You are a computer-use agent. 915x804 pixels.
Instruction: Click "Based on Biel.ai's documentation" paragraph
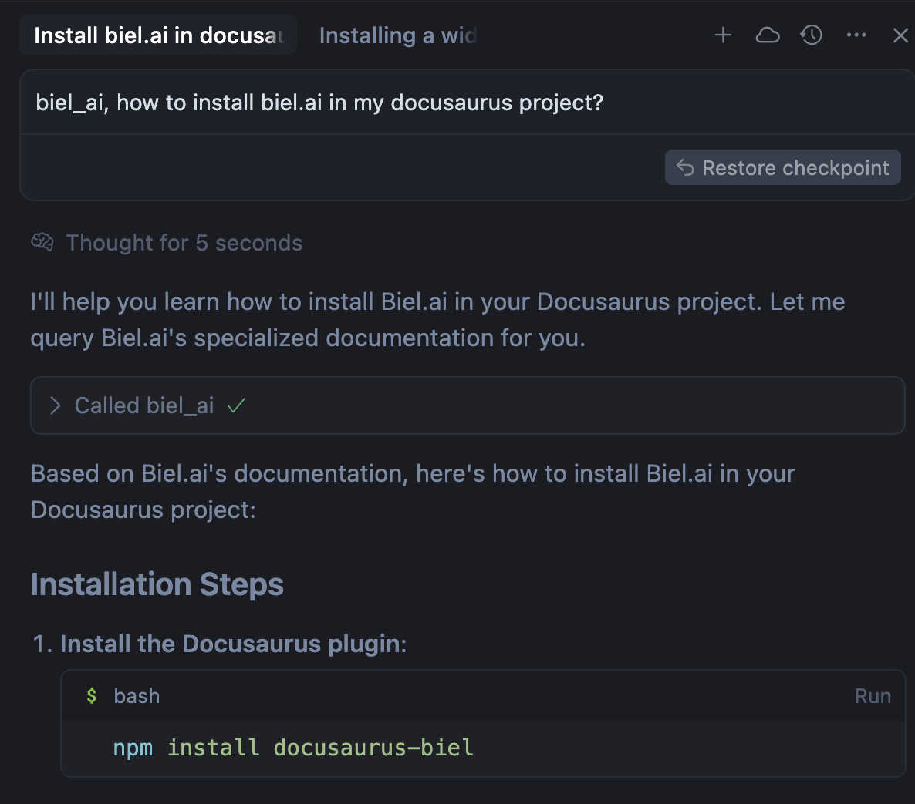pos(413,492)
